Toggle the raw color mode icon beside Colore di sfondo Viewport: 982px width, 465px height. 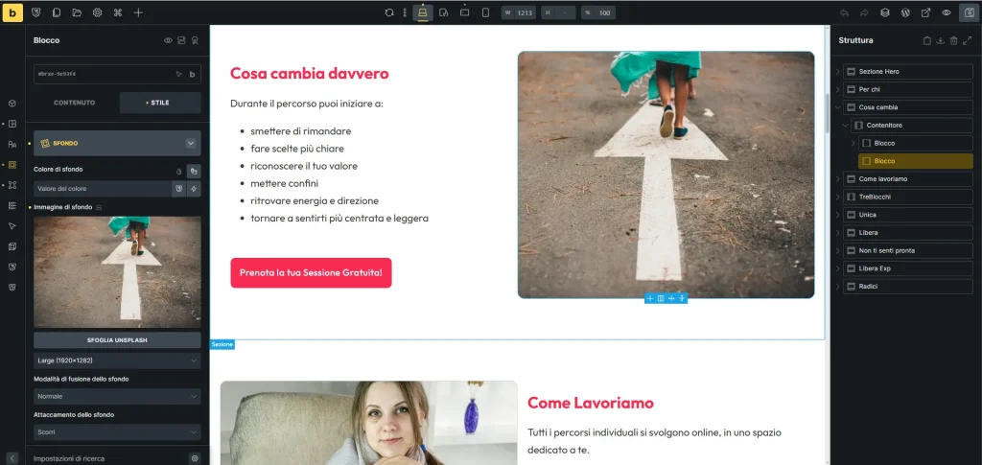(194, 171)
